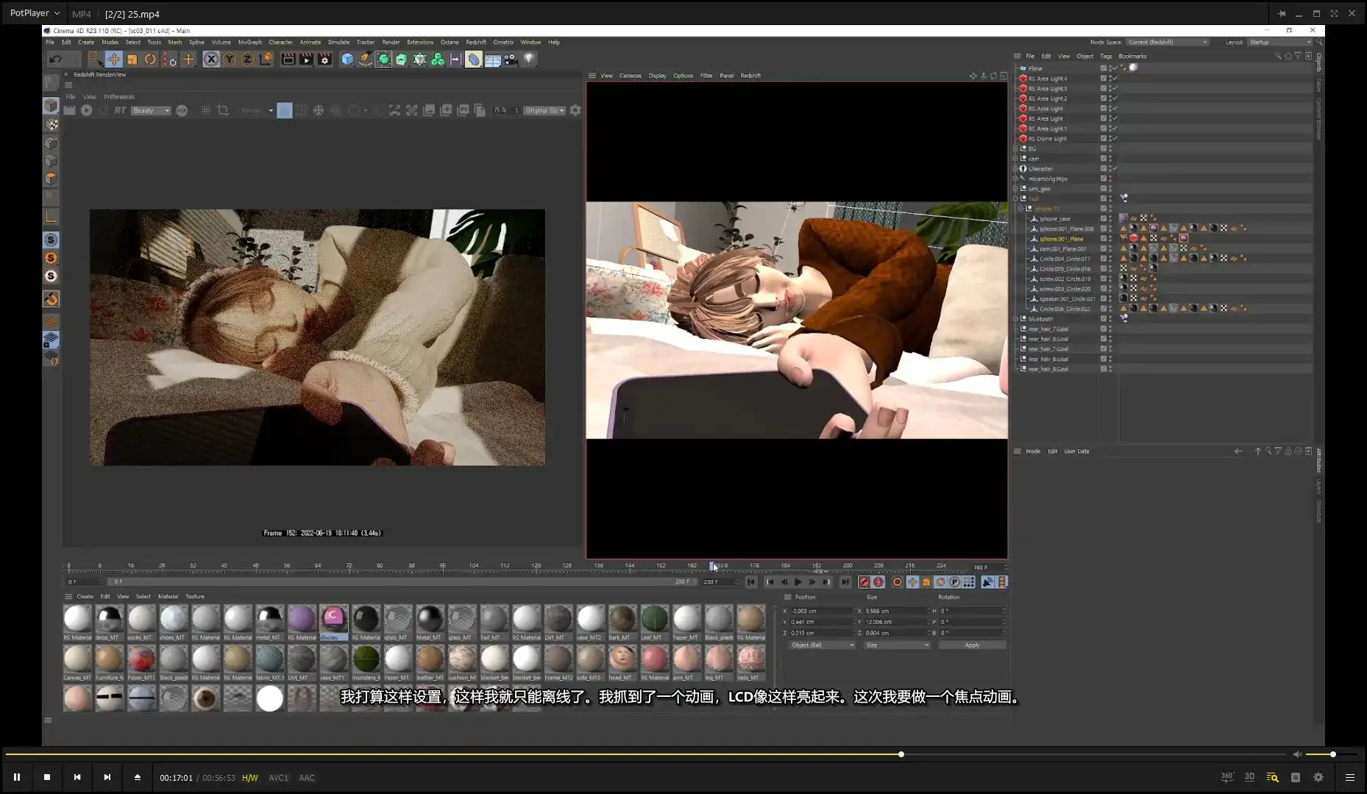This screenshot has height=794, width=1367.
Task: Open the Object (Rel) coordinate dropdown
Action: pos(821,645)
